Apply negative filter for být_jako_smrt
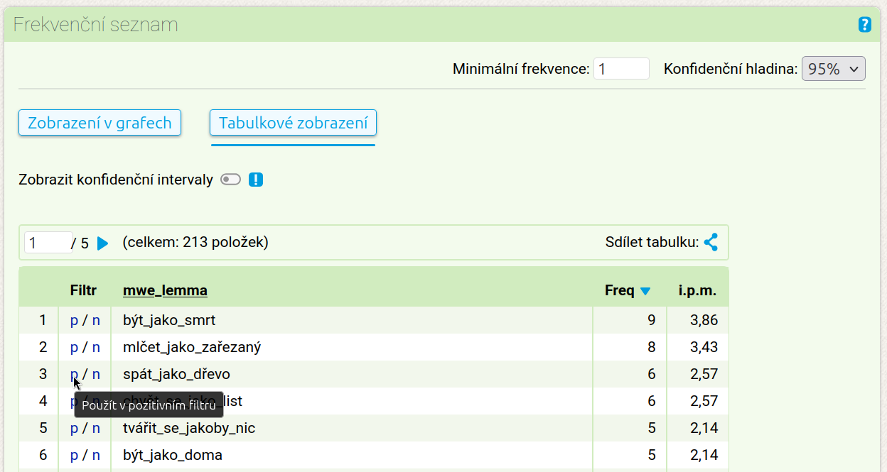The width and height of the screenshot is (887, 472). pyautogui.click(x=96, y=320)
